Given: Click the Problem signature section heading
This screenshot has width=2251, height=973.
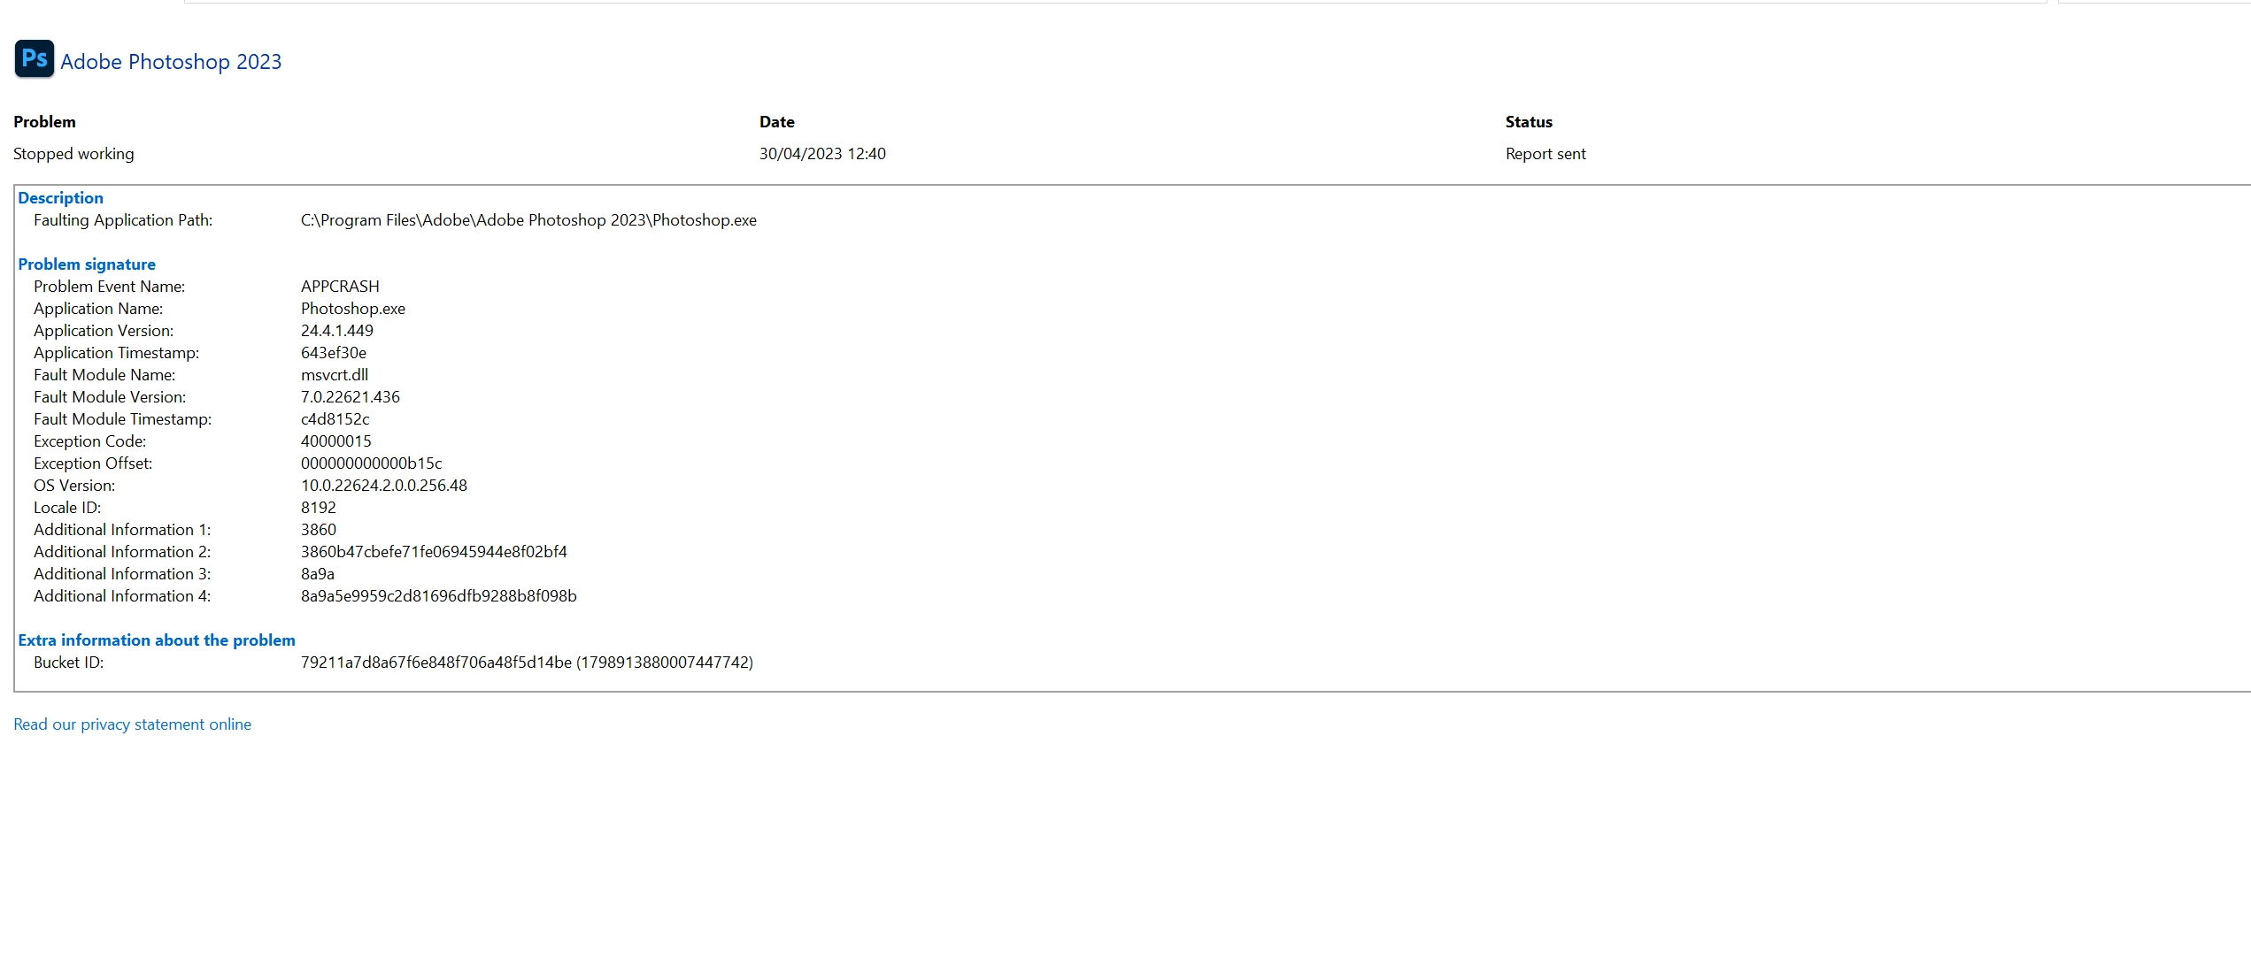Looking at the screenshot, I should click(x=87, y=264).
